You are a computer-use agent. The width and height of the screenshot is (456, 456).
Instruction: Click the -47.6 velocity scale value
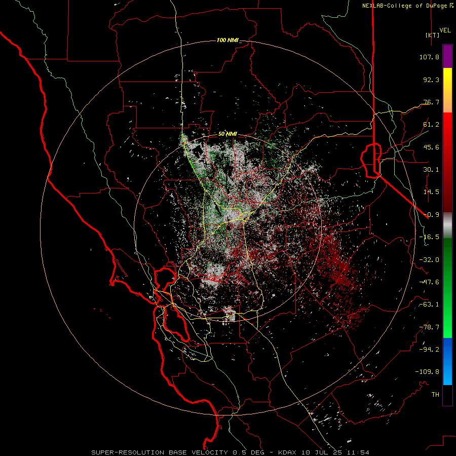[429, 282]
